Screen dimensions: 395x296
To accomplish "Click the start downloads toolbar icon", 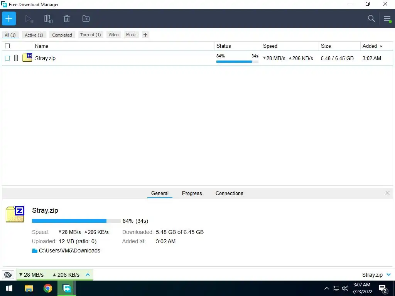I will click(29, 18).
